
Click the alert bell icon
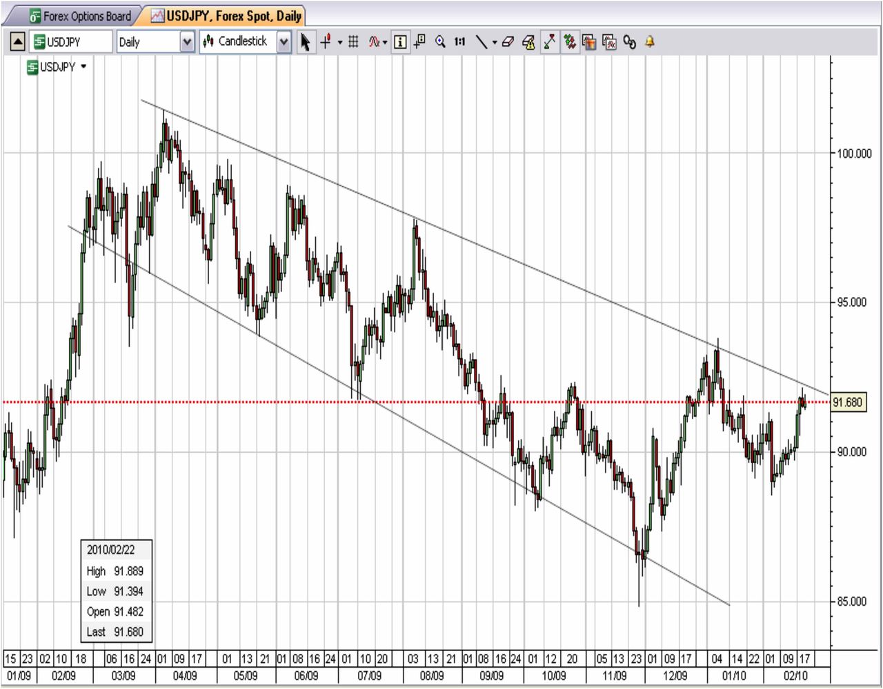coord(650,42)
